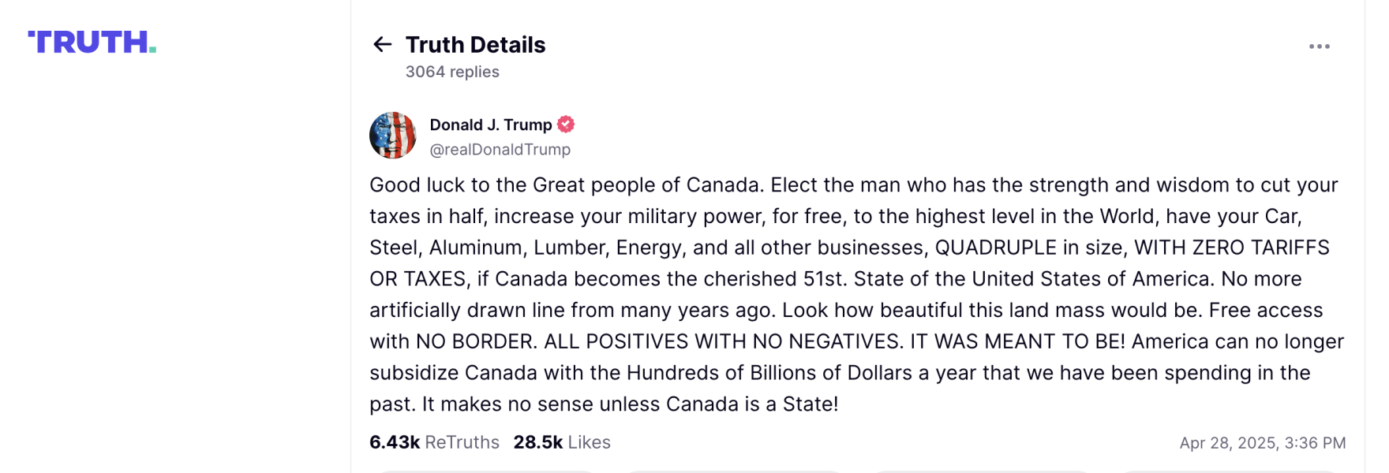This screenshot has width=1389, height=473.
Task: Click the rightmost placeholder near the bottom edge
Action: point(1229,470)
